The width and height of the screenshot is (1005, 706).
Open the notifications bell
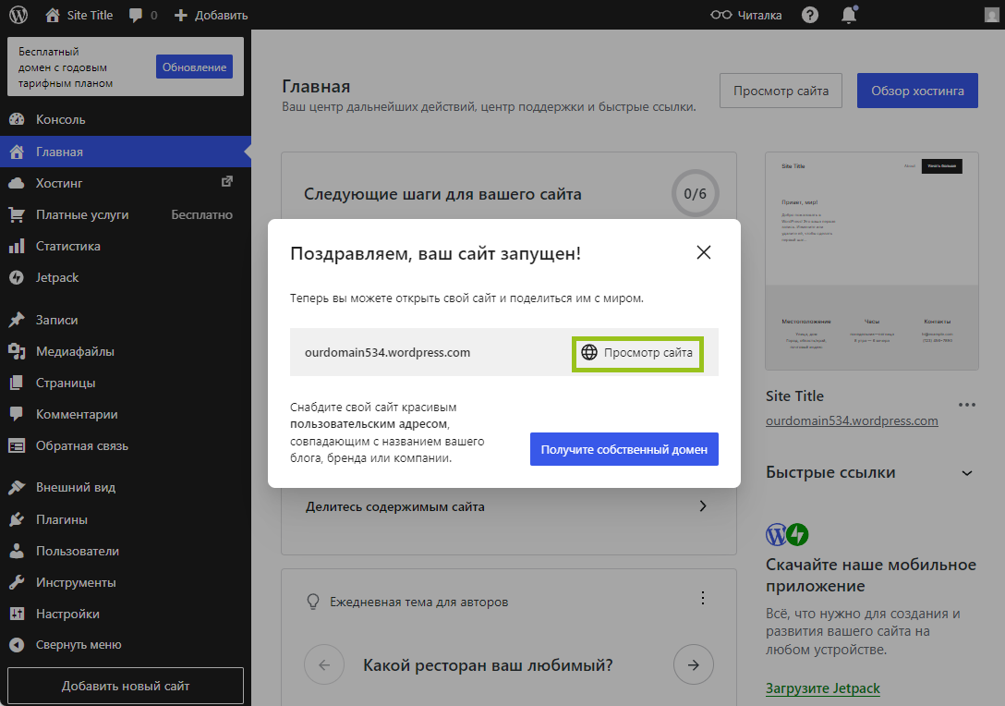pyautogui.click(x=849, y=15)
